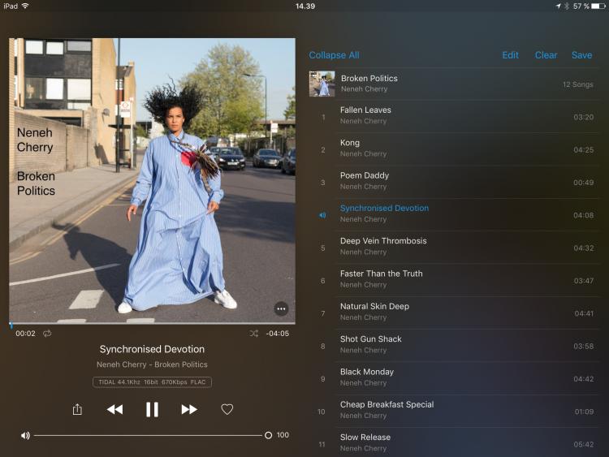Screen dimensions: 609x457
Task: Tap the remaining time -04:05
Action: [278, 333]
